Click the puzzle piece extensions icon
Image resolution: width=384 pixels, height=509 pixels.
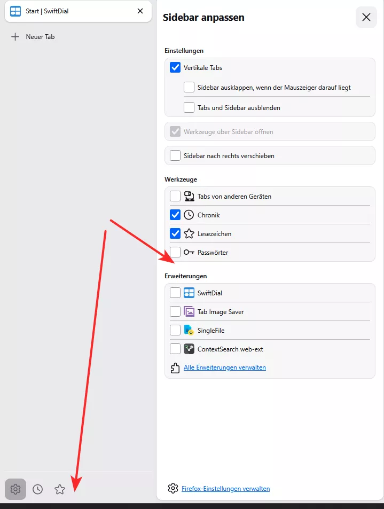tap(175, 368)
